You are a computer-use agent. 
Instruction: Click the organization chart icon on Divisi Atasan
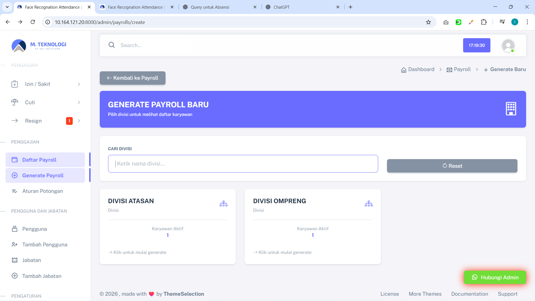[x=223, y=204]
